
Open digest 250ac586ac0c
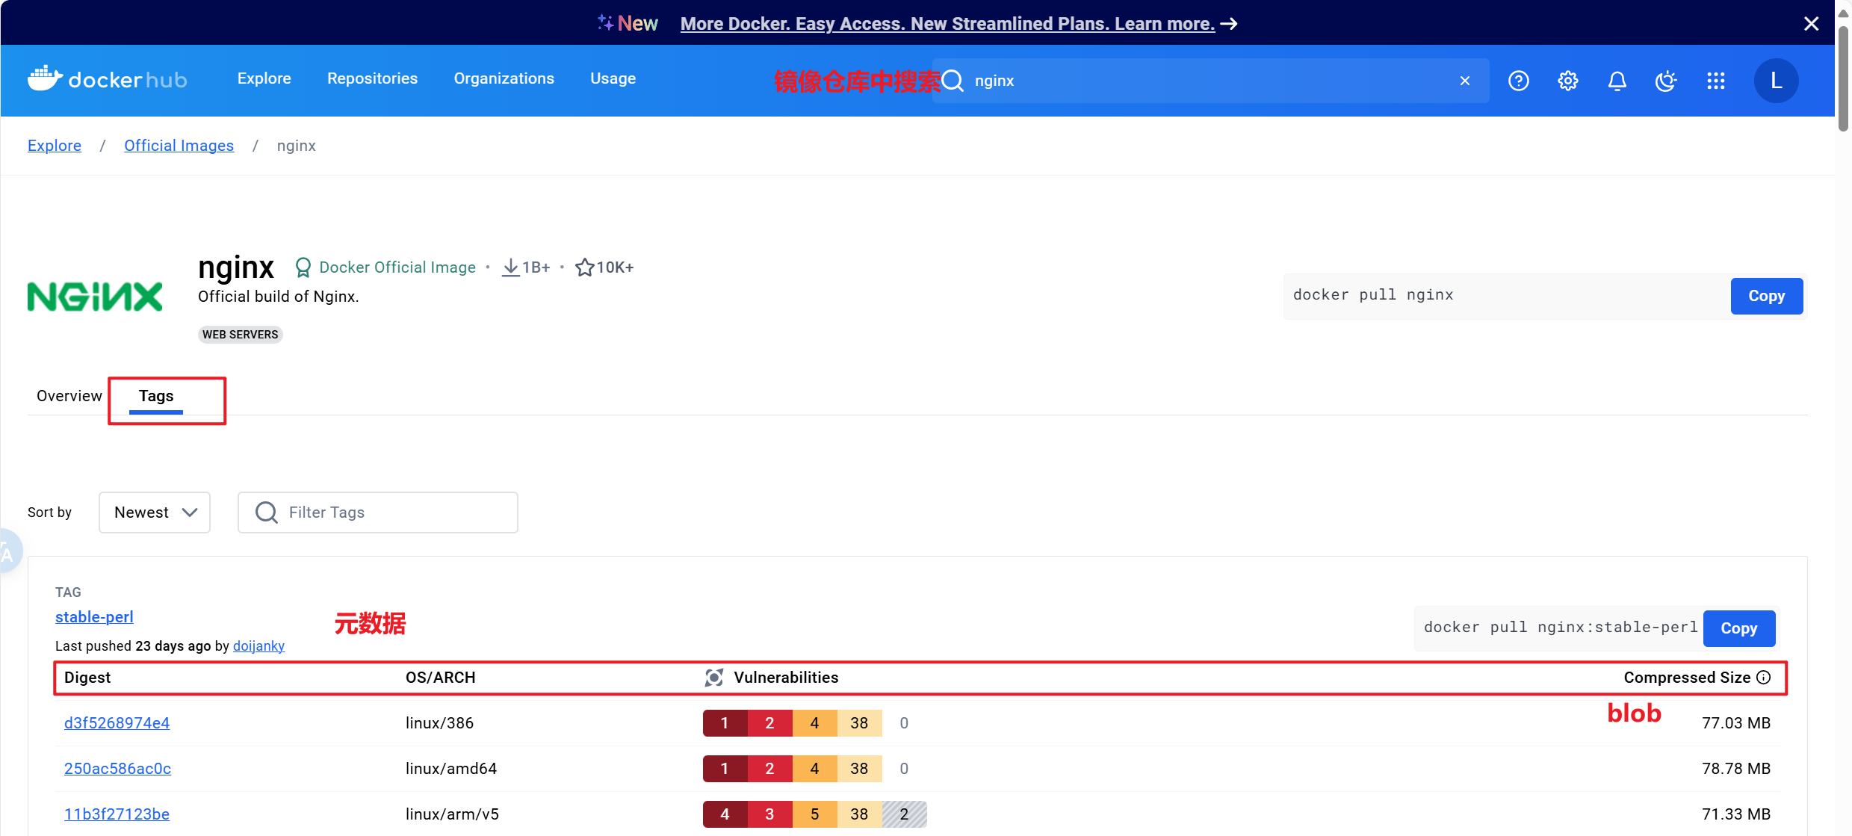(118, 769)
